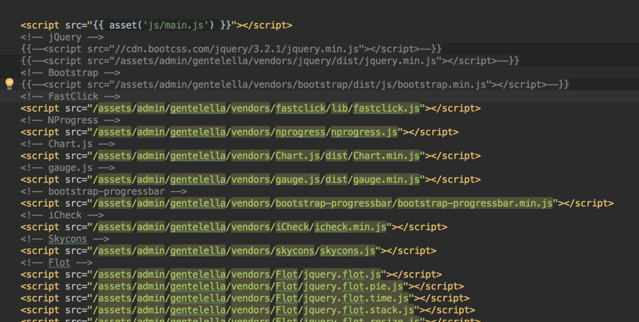Click the 'iCheck' folder segment in path
Image resolution: width=639 pixels, height=322 pixels.
(292, 227)
